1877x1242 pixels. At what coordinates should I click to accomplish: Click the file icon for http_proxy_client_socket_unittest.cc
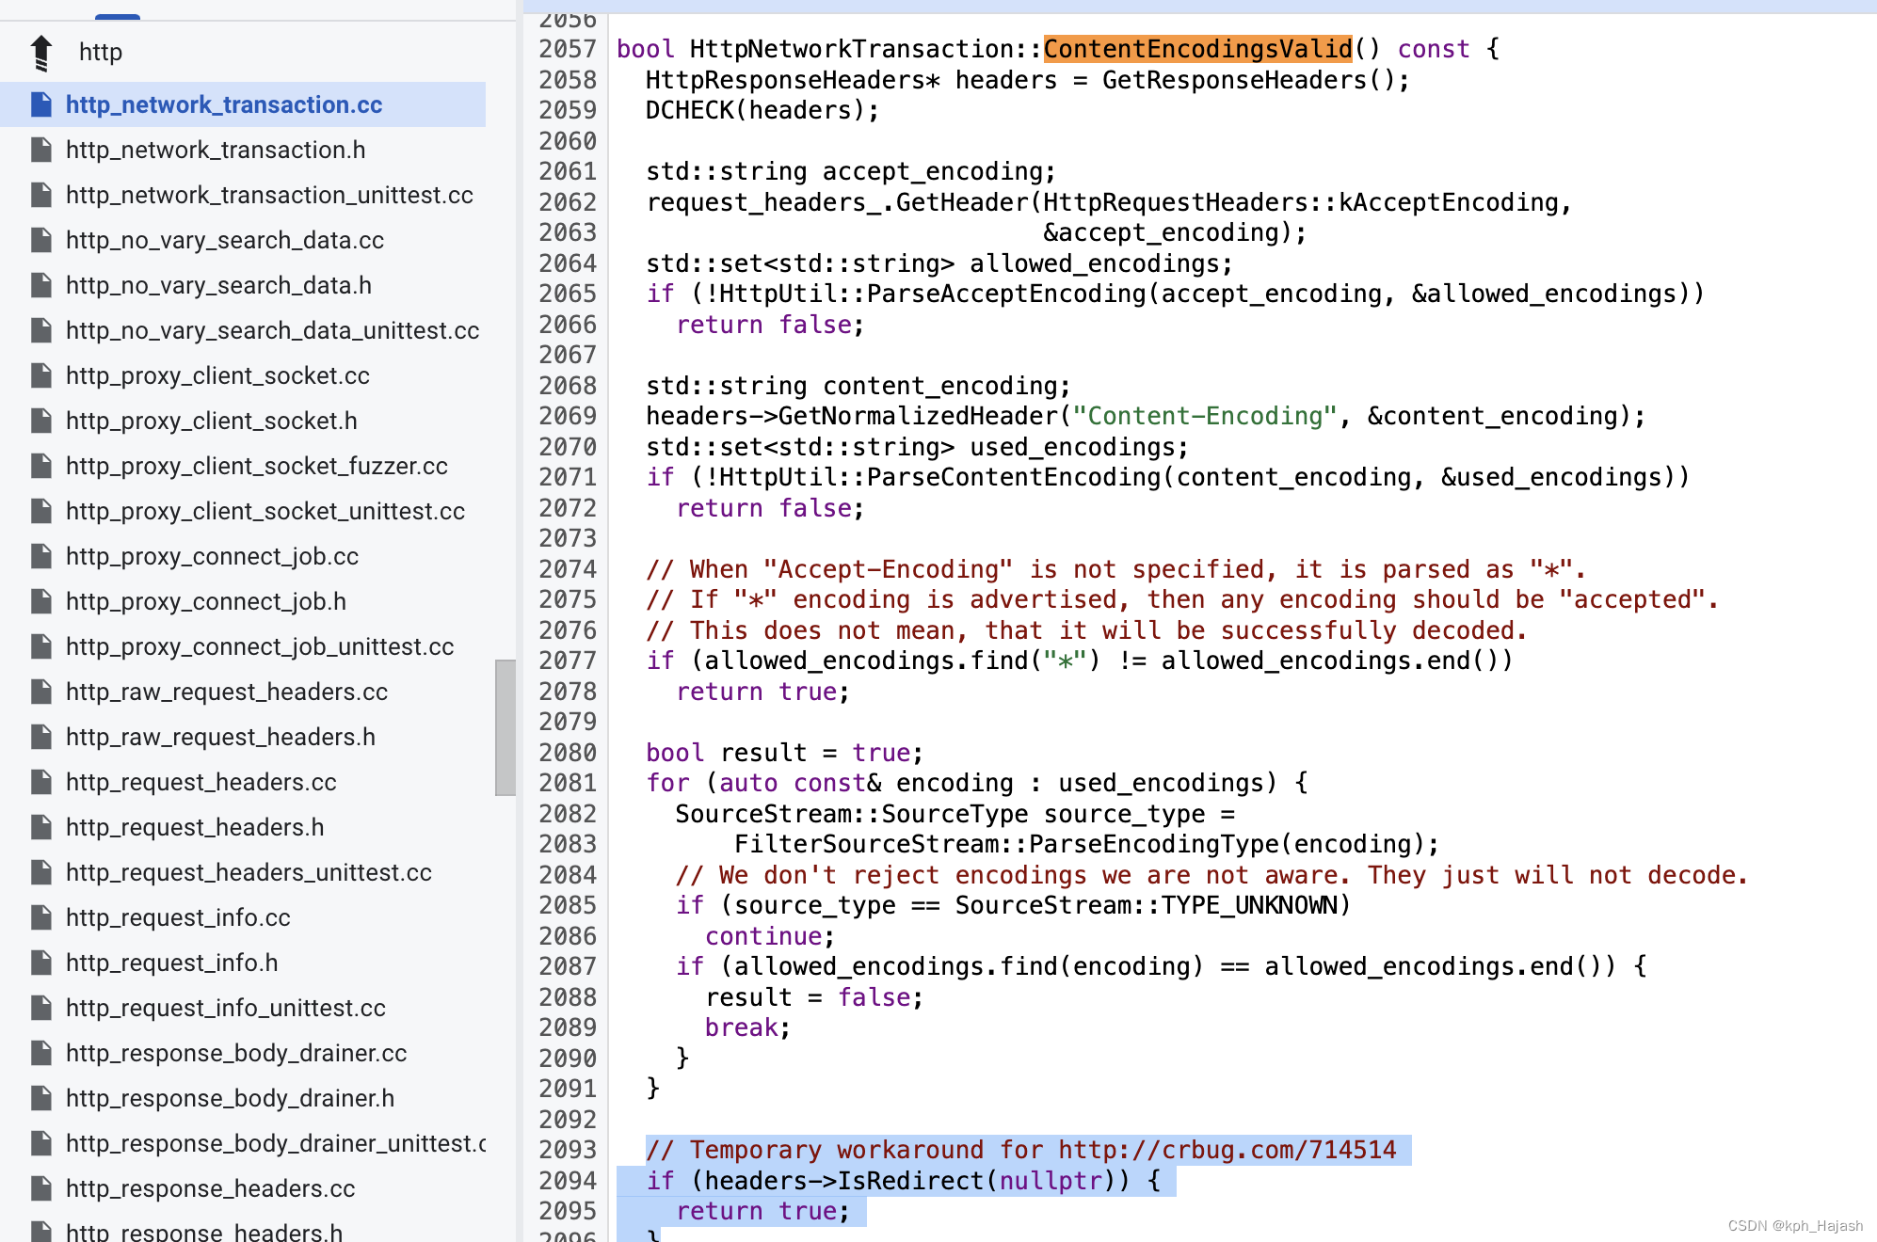(x=41, y=511)
